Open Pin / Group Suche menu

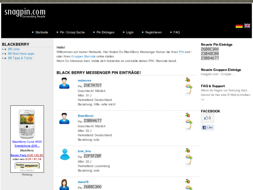72,32
